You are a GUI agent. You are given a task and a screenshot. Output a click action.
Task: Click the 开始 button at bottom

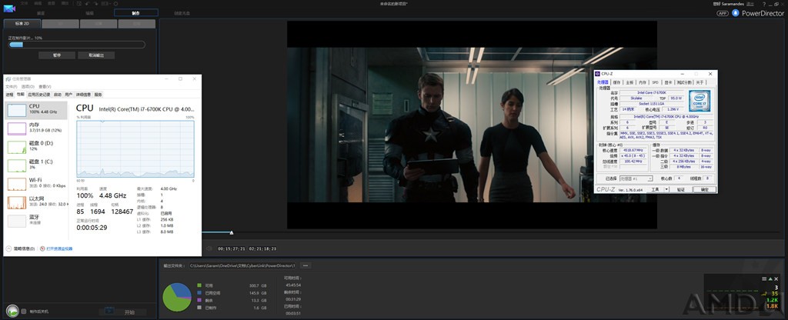pyautogui.click(x=123, y=312)
